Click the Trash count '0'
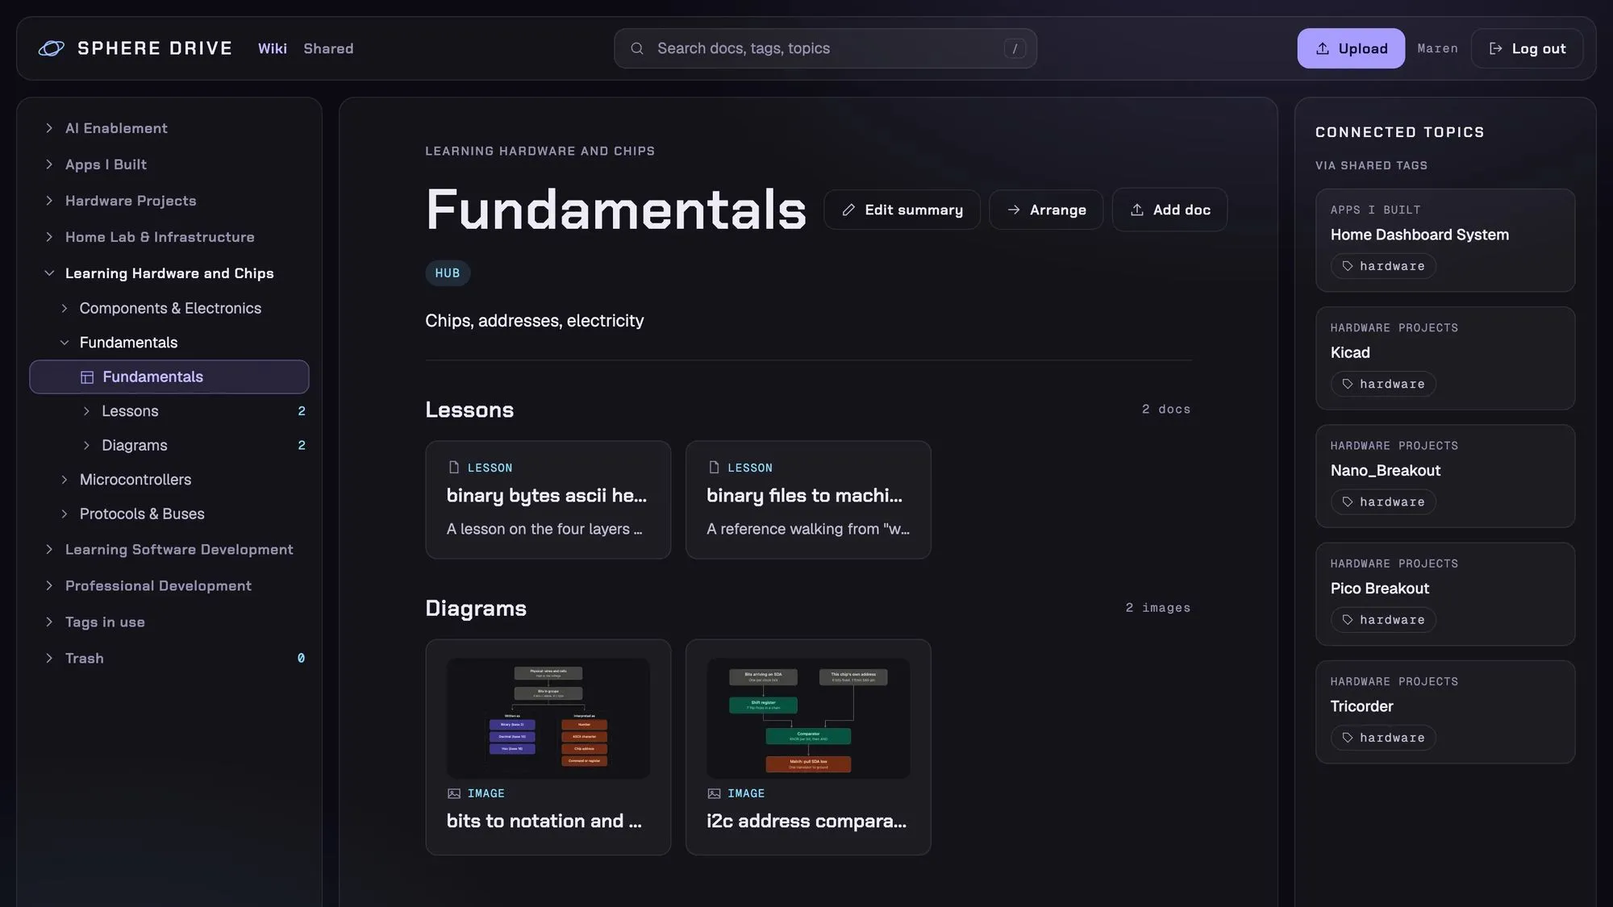 [x=301, y=659]
